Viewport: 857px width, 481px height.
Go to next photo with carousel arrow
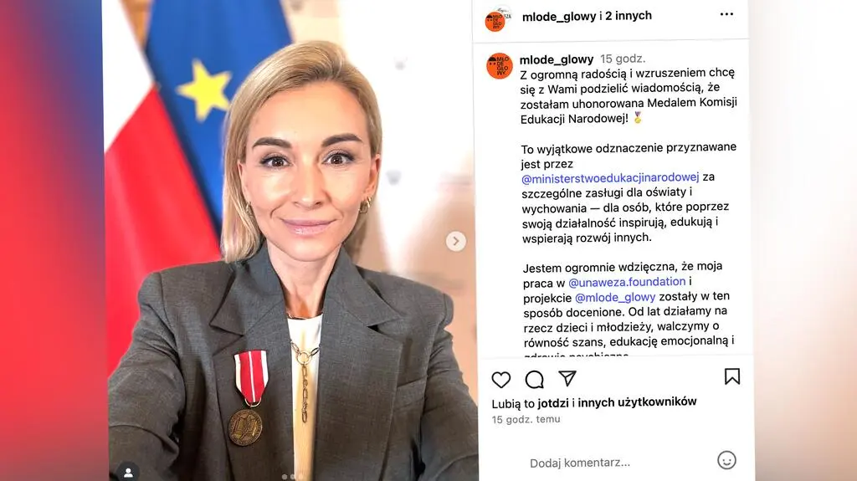pyautogui.click(x=455, y=241)
